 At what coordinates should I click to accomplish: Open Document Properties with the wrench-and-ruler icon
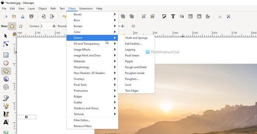point(228,16)
